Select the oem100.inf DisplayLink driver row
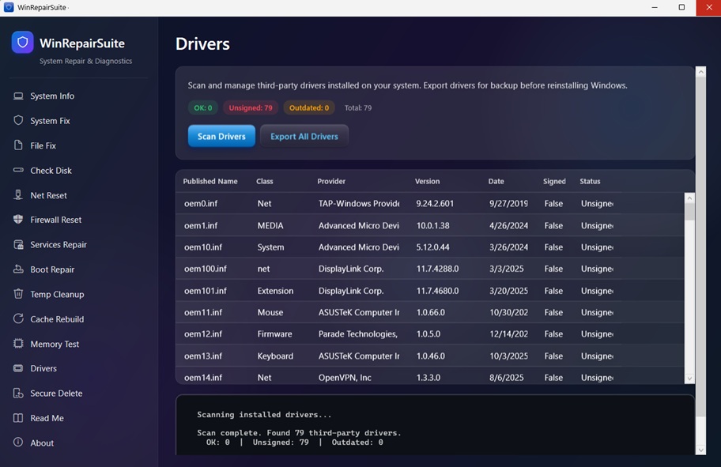 click(x=395, y=269)
